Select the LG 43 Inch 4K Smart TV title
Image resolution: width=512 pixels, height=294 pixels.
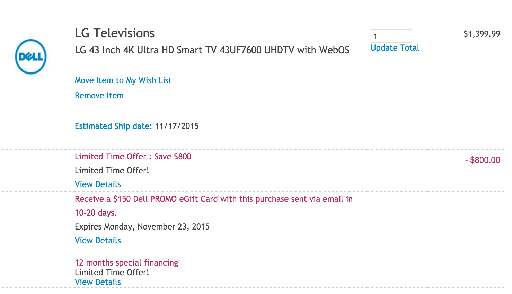coord(212,50)
